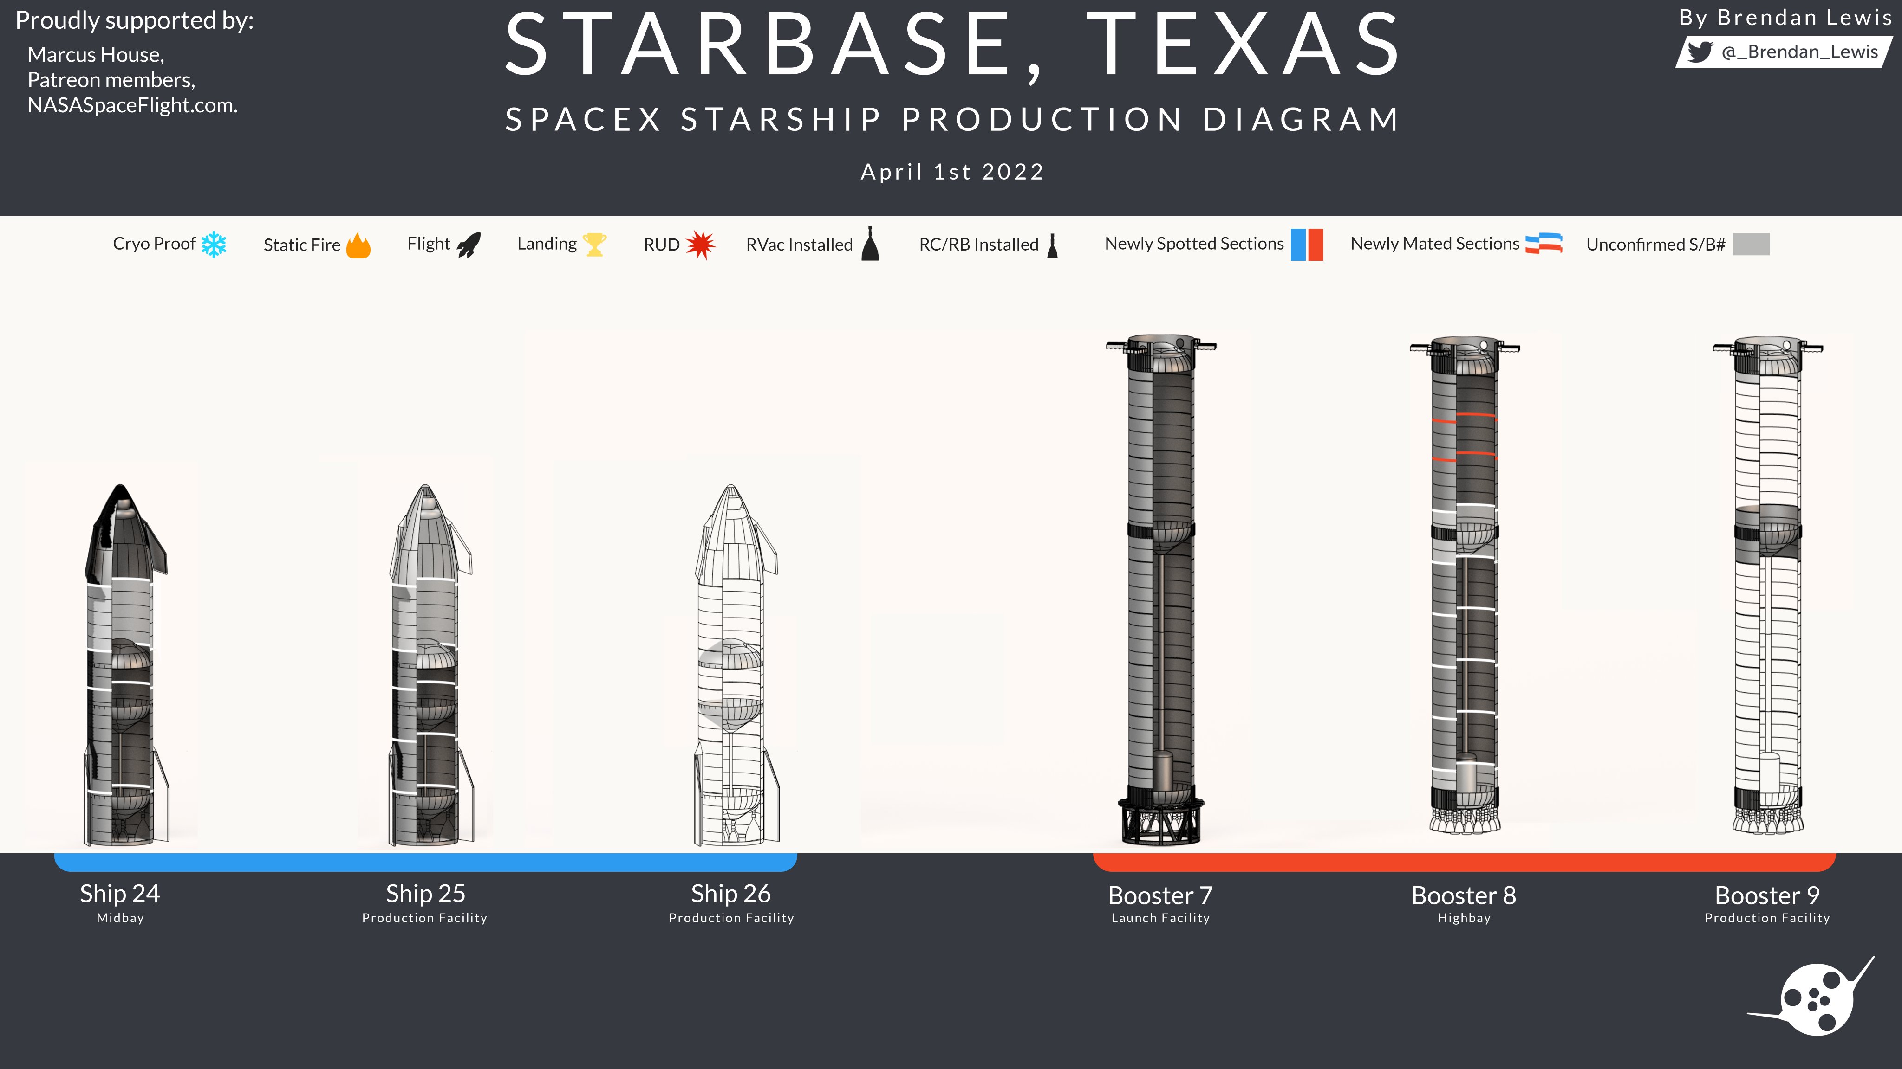Select the Booster 7 illustration
1902x1069 pixels.
coord(1161,590)
